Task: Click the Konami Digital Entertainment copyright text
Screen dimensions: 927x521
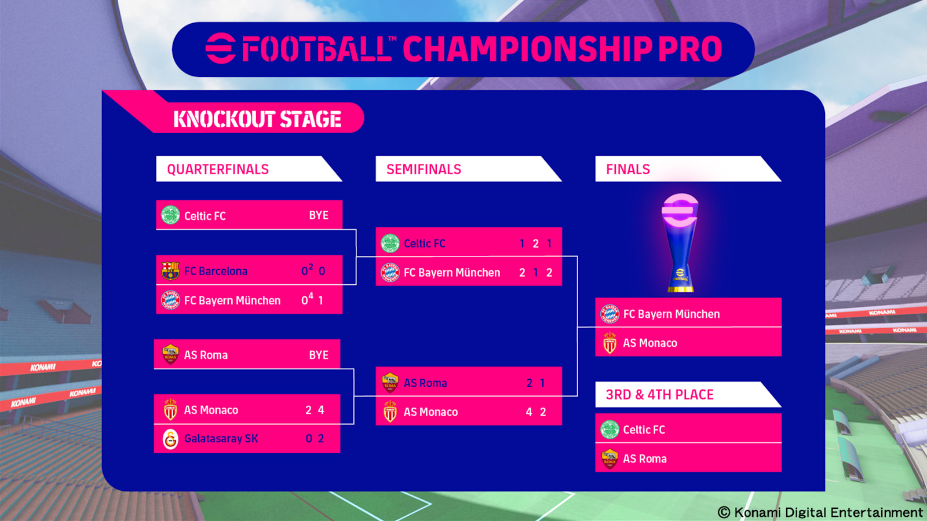Action: point(820,512)
